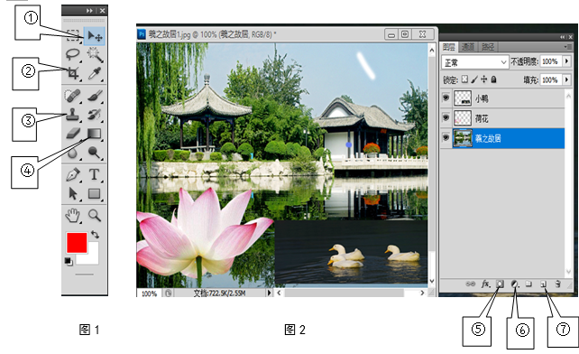This screenshot has height=354, width=579.
Task: Create new fill or adjustment layer
Action: tap(514, 284)
